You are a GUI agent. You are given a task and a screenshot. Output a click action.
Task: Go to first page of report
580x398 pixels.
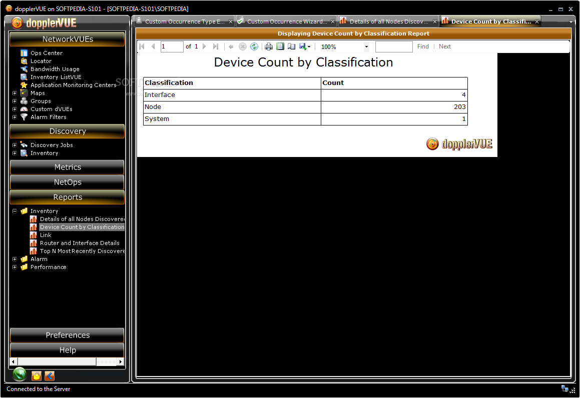(142, 46)
